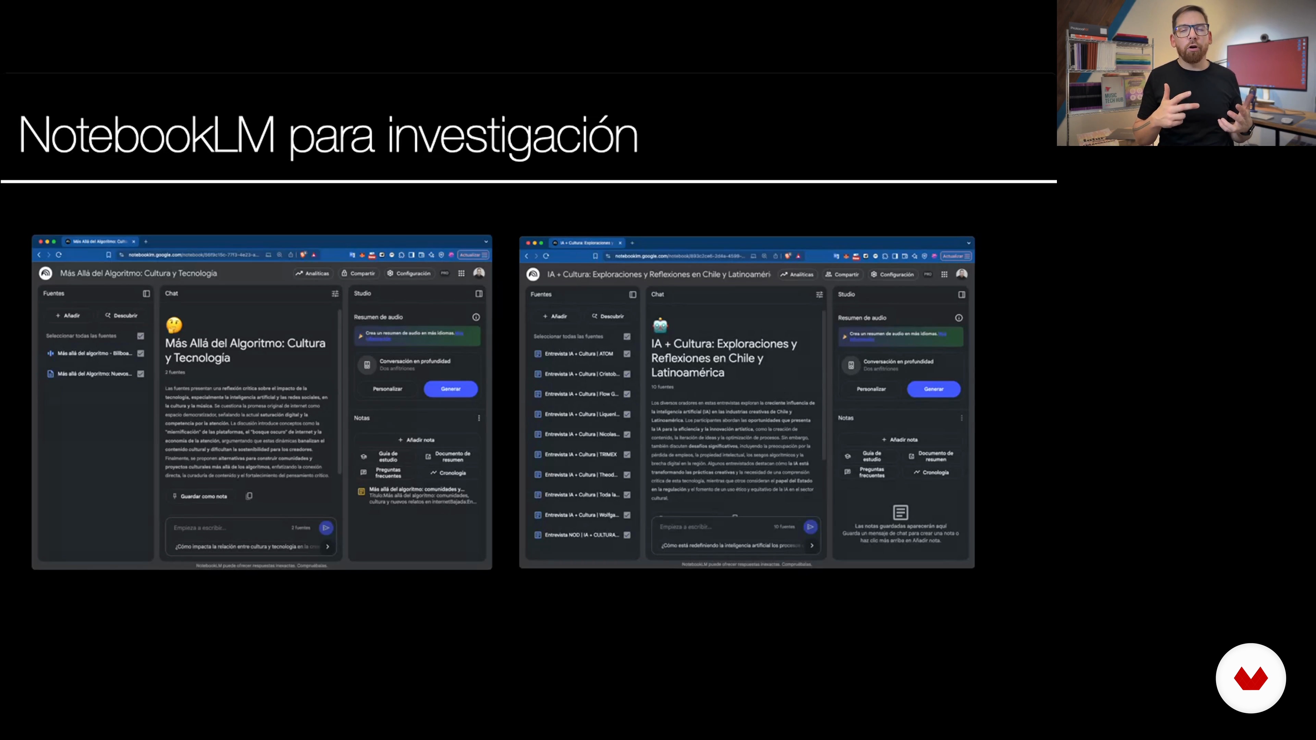Click audio summary info icon in IA + Cultura notebook

959,318
